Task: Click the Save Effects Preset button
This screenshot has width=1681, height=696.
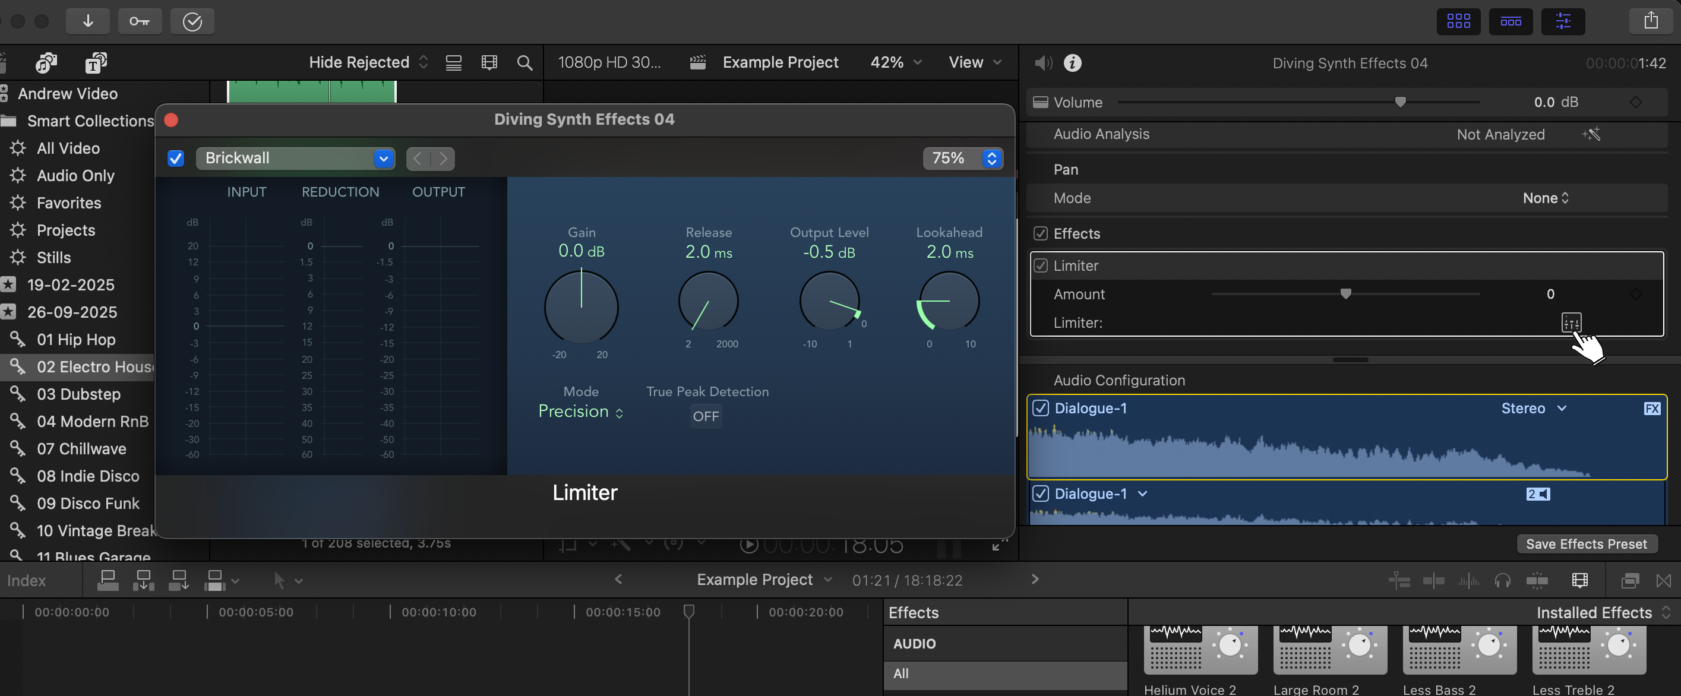Action: pos(1586,544)
